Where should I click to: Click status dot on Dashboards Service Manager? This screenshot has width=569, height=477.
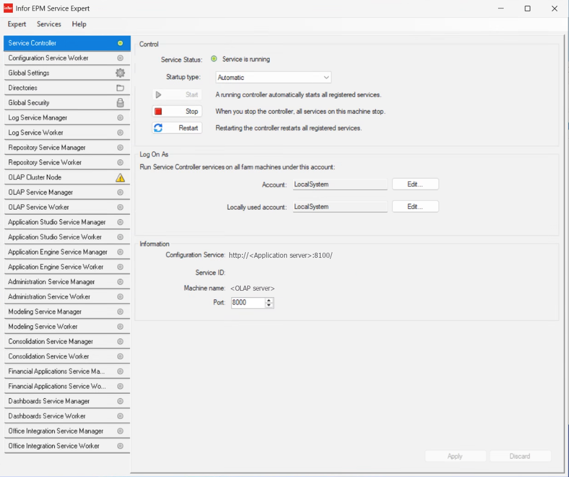coord(120,401)
